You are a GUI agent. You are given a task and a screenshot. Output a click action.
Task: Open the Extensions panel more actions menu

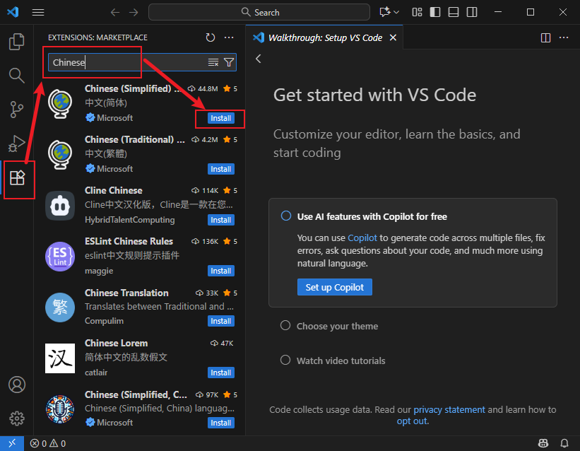pos(228,37)
